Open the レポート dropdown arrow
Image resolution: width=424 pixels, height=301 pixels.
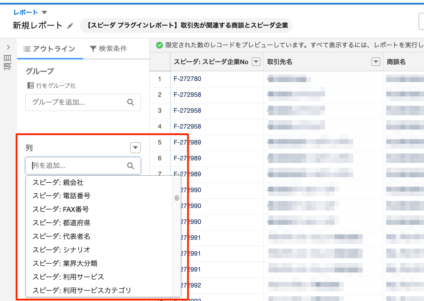(x=44, y=12)
